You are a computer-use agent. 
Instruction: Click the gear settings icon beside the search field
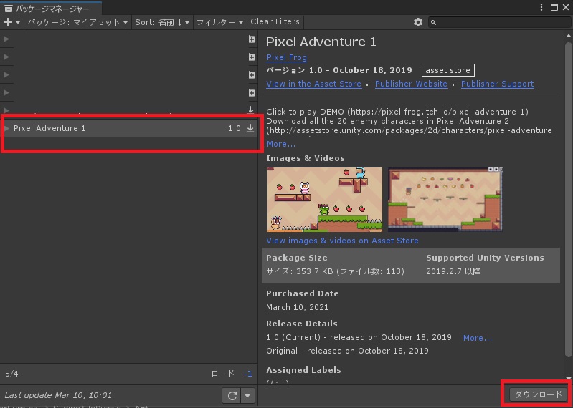coord(418,22)
